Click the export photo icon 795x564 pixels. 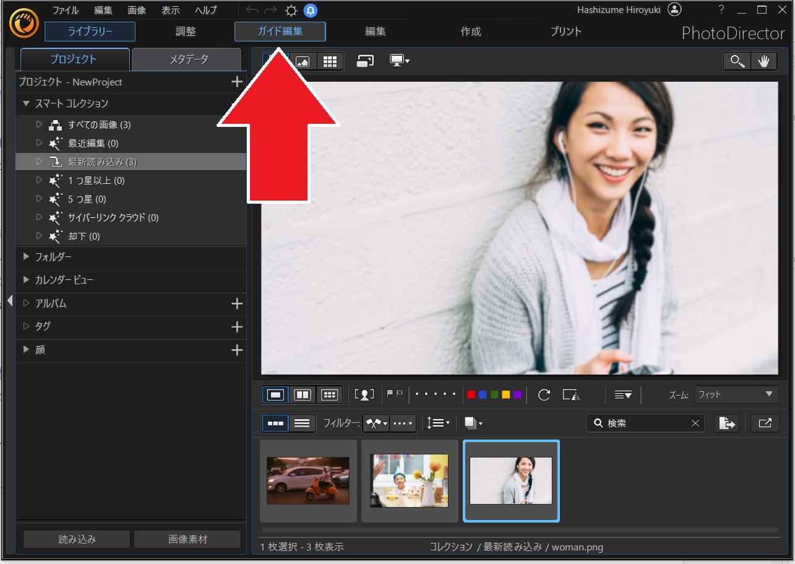(727, 423)
